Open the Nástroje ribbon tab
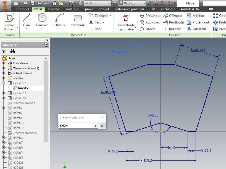 (x=72, y=9)
